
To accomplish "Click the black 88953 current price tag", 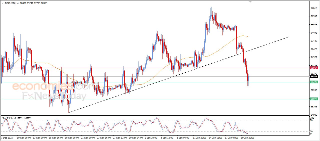I will point(313,77).
